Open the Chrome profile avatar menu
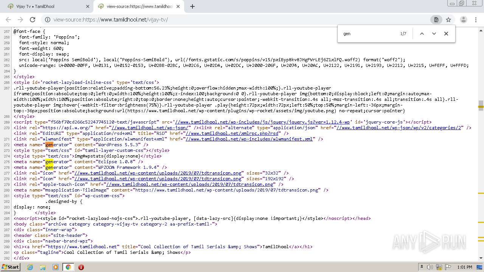The width and height of the screenshot is (484, 272). coord(463,20)
